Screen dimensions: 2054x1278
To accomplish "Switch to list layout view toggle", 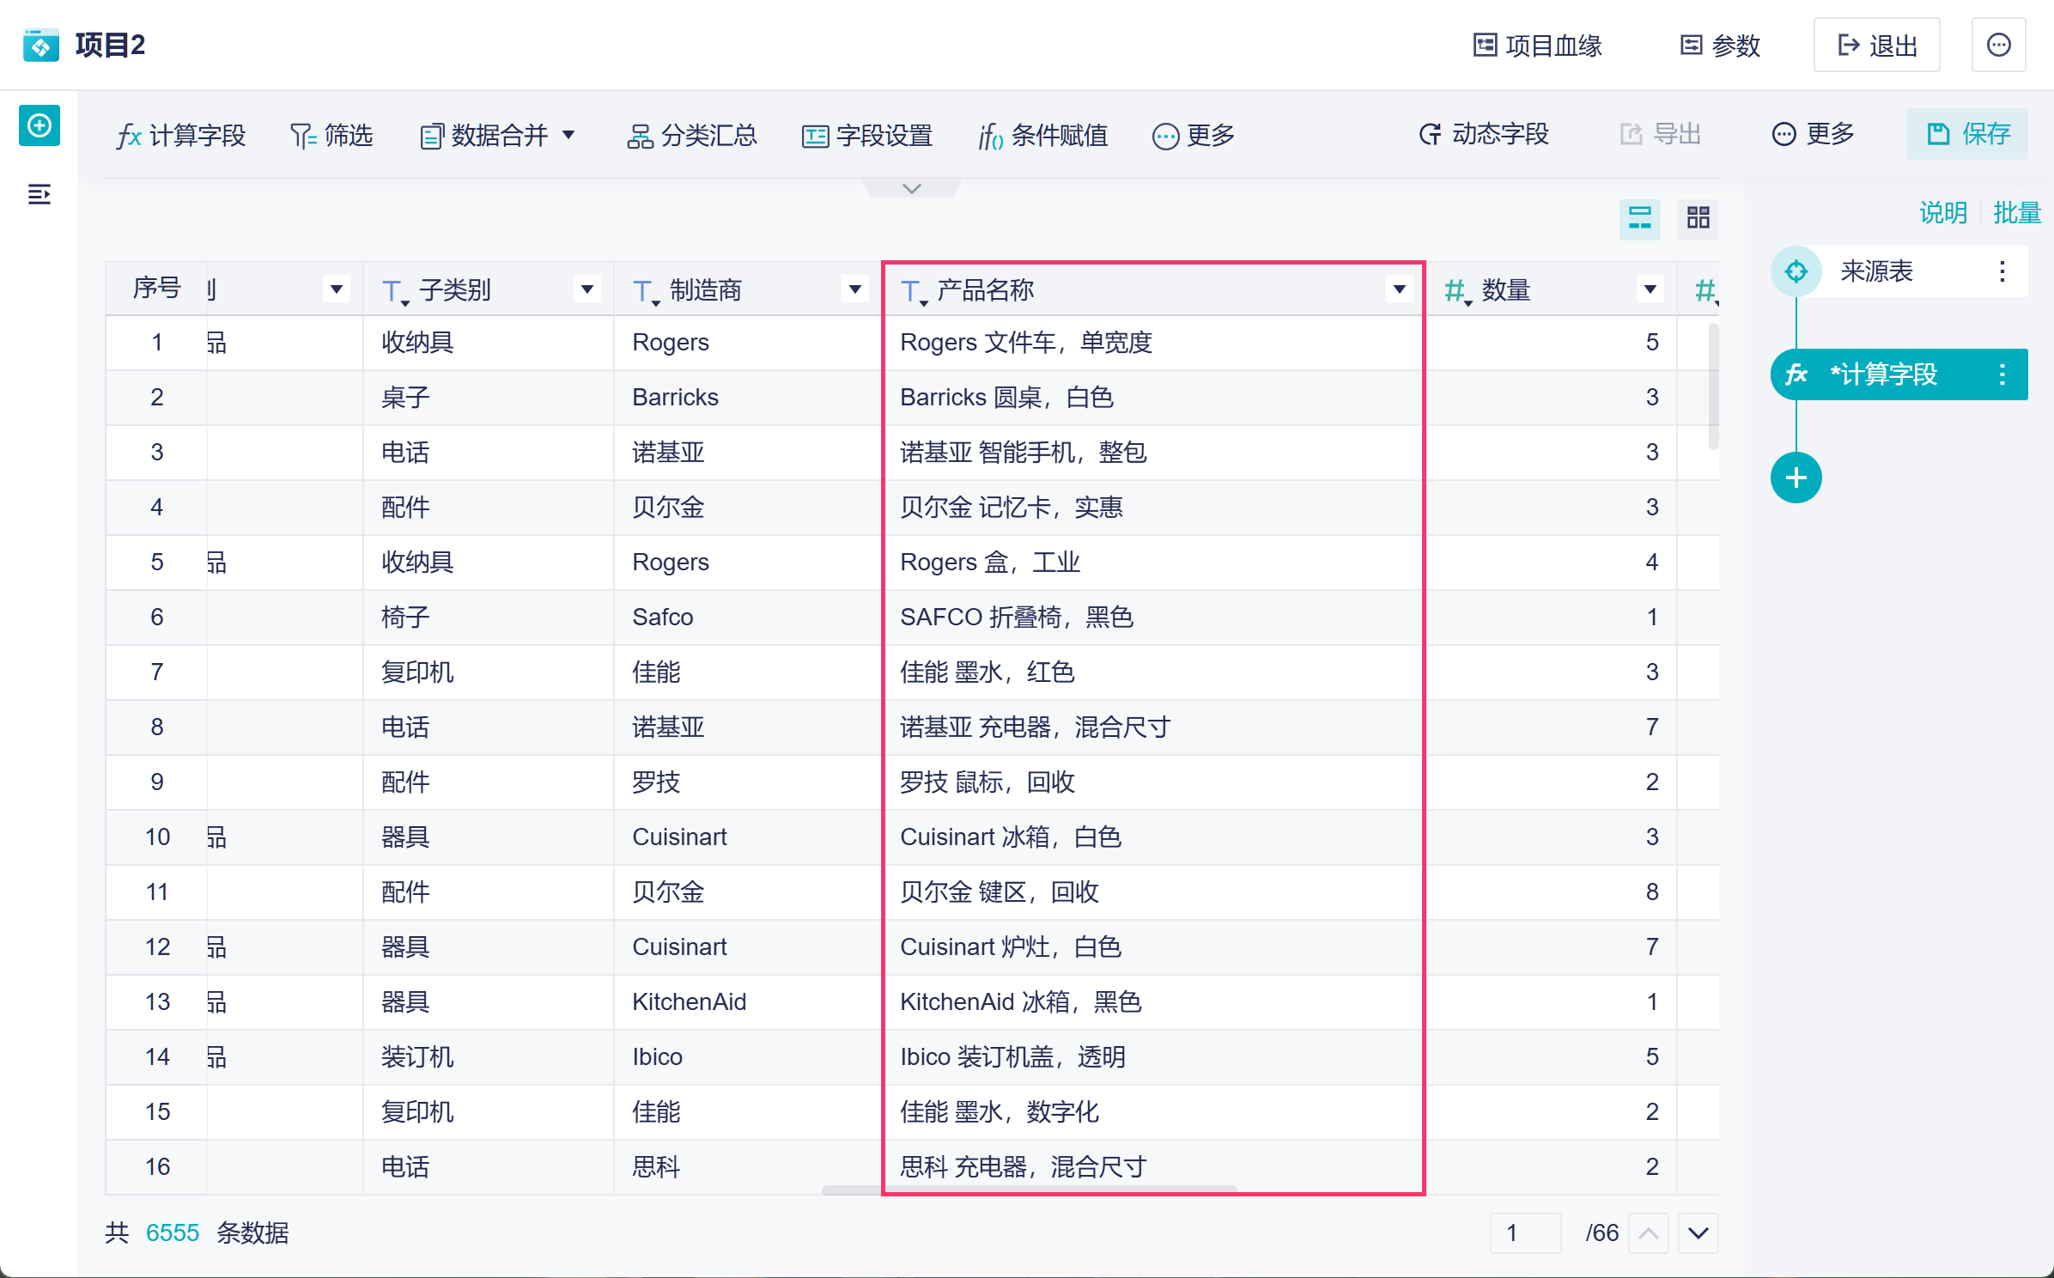I will [1639, 217].
